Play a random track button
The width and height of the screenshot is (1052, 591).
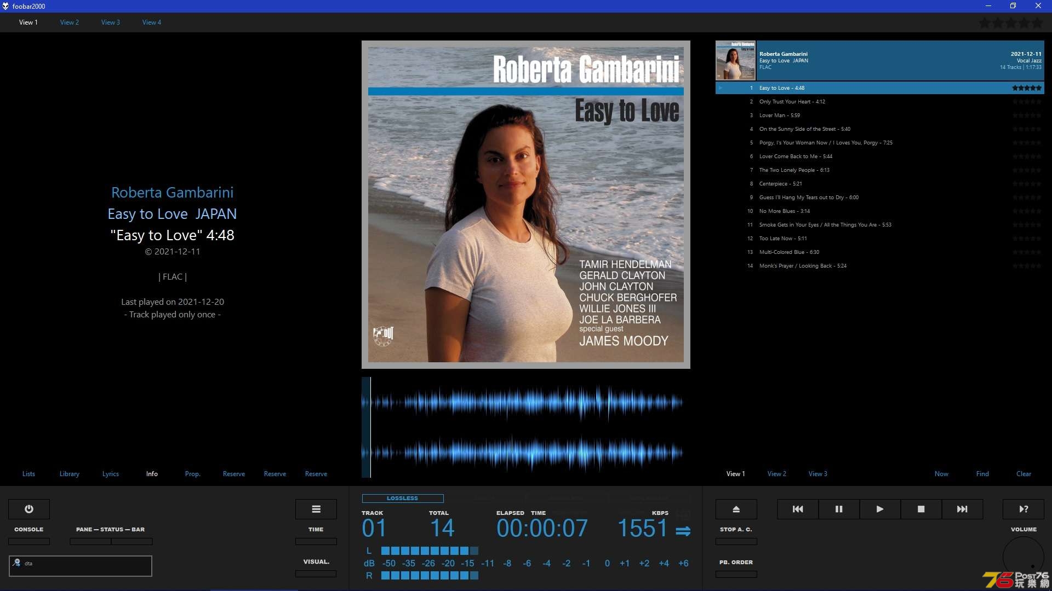(1024, 509)
